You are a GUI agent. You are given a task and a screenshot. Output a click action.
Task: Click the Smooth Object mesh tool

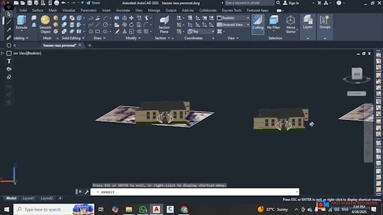pyautogui.click(x=45, y=24)
